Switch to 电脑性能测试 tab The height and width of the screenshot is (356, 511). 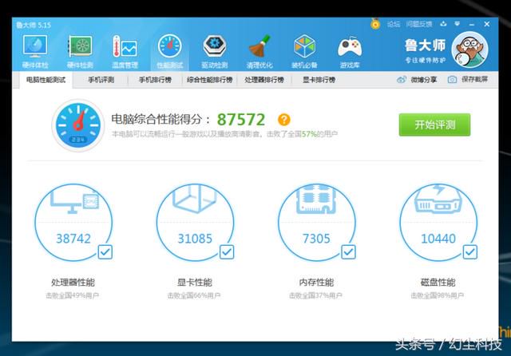46,80
